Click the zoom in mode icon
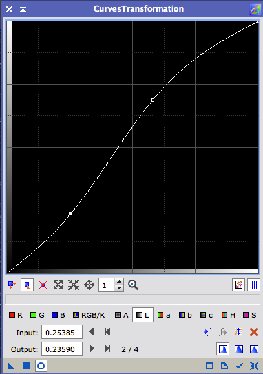 coord(58,285)
